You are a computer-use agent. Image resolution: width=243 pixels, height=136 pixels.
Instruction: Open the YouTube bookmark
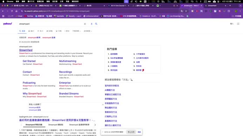29,16
